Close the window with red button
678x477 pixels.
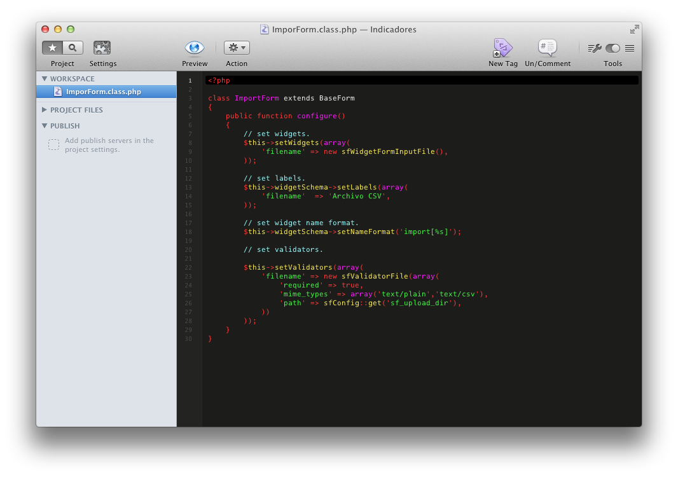pos(45,29)
